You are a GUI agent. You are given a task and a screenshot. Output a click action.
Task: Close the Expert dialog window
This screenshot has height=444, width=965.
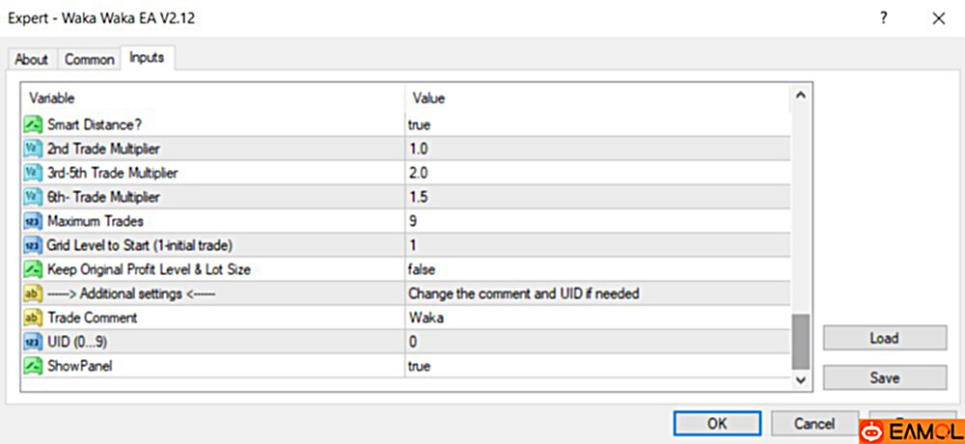[x=939, y=18]
